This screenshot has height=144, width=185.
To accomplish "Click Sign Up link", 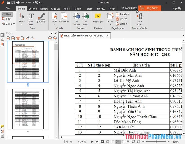I will pyautogui.click(x=177, y=8).
